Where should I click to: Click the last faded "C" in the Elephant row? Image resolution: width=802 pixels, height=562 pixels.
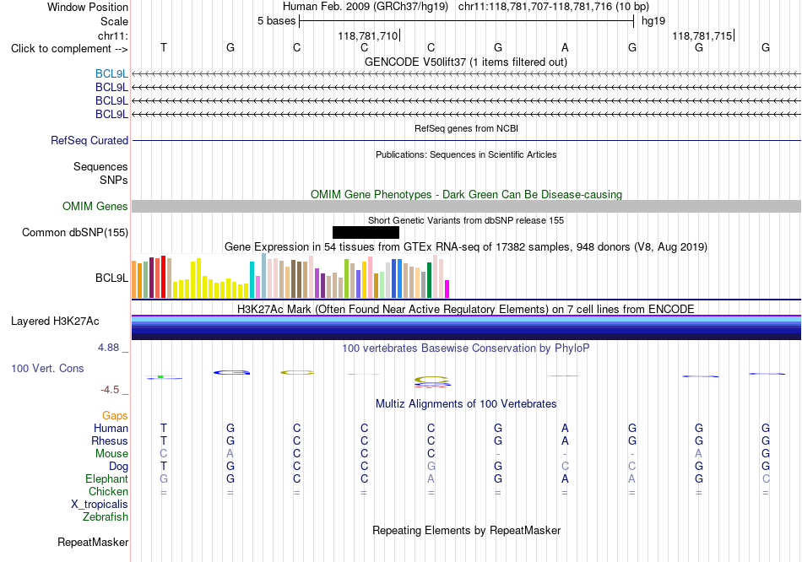pyautogui.click(x=766, y=479)
